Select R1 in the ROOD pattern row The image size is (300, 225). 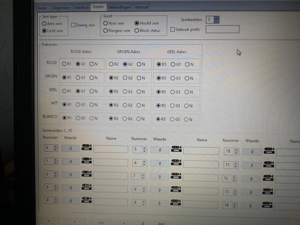64,64
